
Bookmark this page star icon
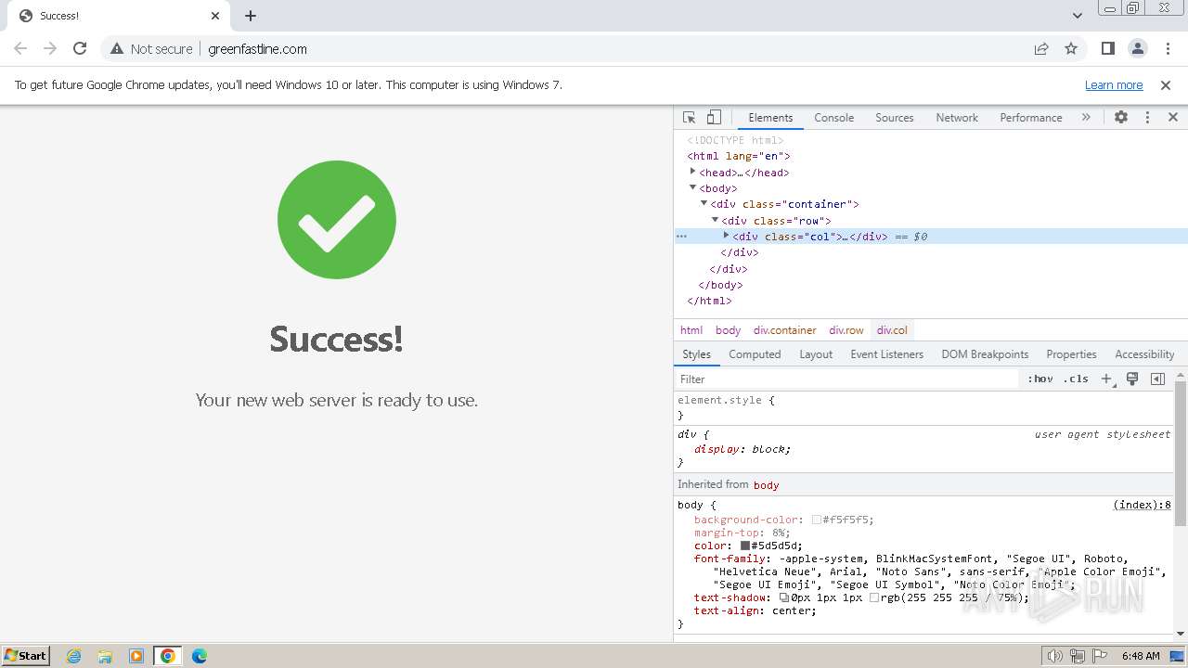(1071, 48)
